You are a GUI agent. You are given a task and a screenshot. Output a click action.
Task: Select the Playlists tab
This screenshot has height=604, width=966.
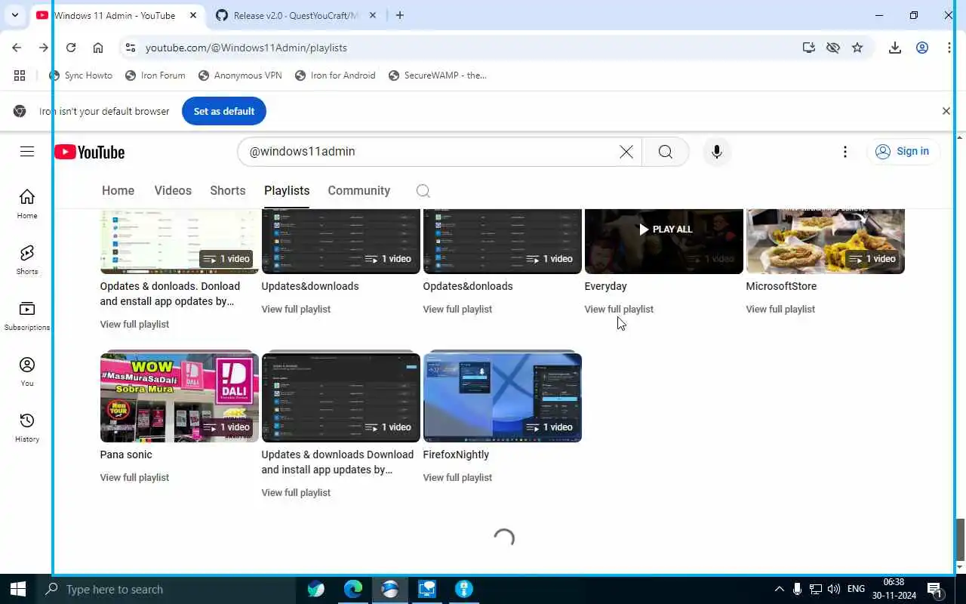click(287, 190)
